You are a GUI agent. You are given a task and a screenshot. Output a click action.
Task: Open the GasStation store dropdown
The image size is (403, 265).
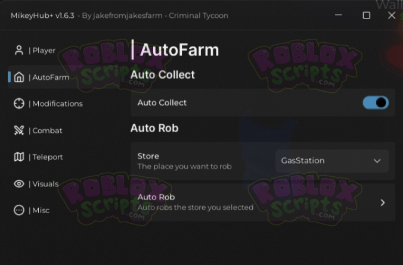coord(331,161)
